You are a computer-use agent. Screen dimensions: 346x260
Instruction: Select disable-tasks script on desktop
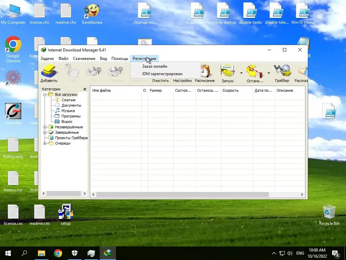(250, 14)
